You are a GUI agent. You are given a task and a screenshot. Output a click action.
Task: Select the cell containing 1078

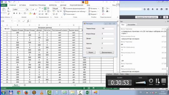[x=84, y=65]
